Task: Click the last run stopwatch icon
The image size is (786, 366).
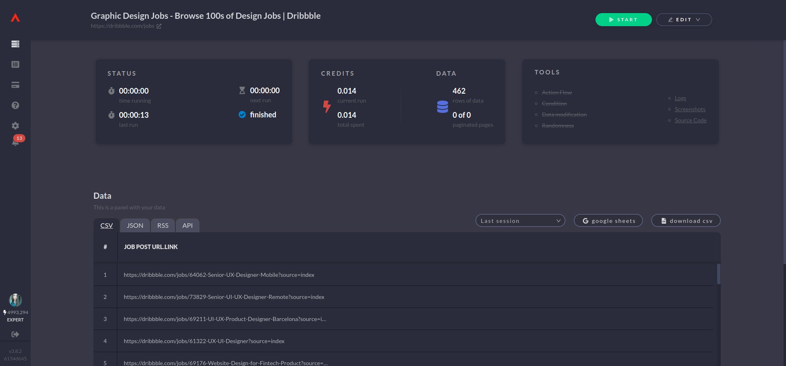Action: 111,115
